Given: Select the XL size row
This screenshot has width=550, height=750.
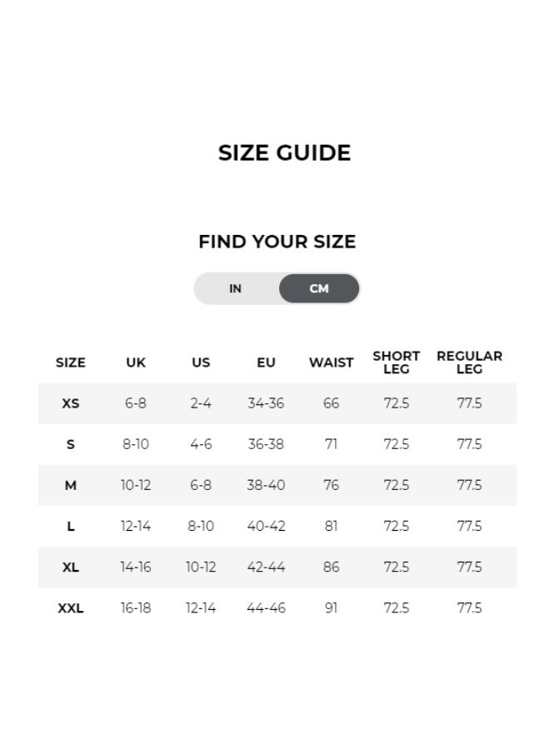Looking at the screenshot, I should coord(71,567).
